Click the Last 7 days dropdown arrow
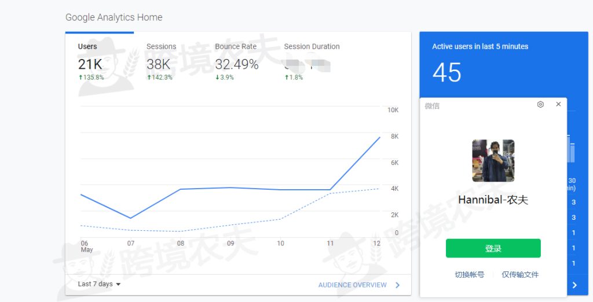The image size is (593, 302). [x=118, y=285]
